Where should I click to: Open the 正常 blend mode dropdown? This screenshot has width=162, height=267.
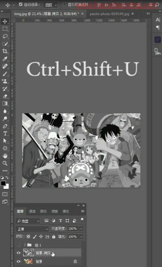click(32, 229)
